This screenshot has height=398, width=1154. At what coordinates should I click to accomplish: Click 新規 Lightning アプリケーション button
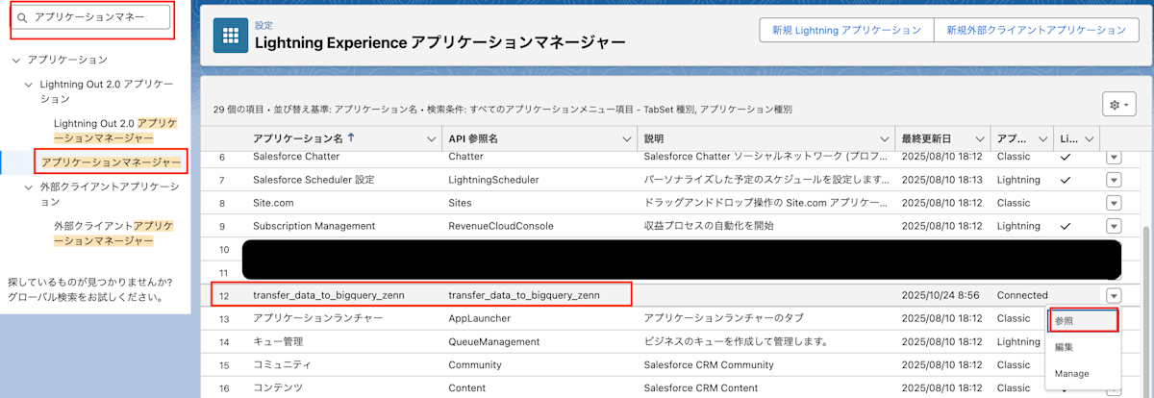[846, 31]
